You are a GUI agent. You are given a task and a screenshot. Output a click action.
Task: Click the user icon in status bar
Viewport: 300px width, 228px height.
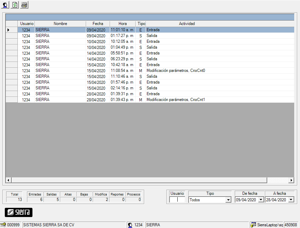pos(130,225)
